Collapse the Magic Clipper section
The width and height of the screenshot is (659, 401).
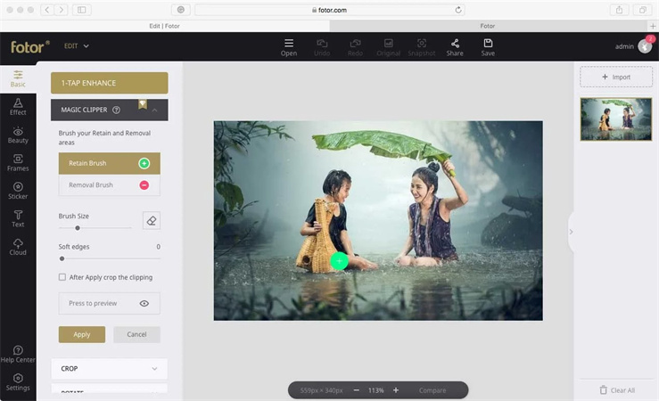tap(155, 110)
